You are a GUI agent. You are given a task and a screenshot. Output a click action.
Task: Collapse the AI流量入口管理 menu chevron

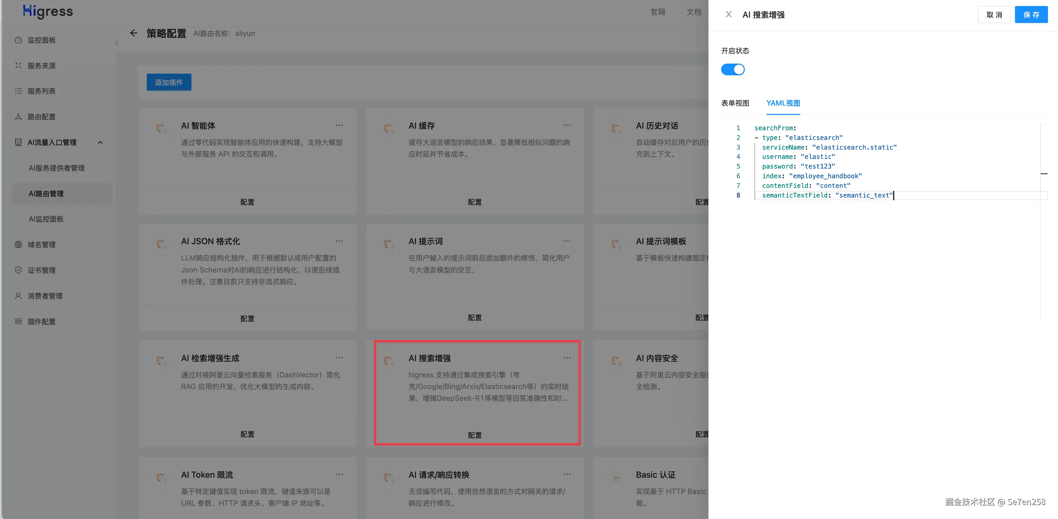(x=100, y=142)
